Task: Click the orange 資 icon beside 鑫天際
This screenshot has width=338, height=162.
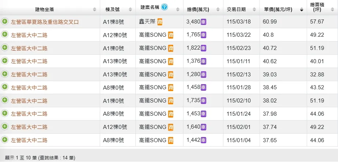Action: pos(160,22)
